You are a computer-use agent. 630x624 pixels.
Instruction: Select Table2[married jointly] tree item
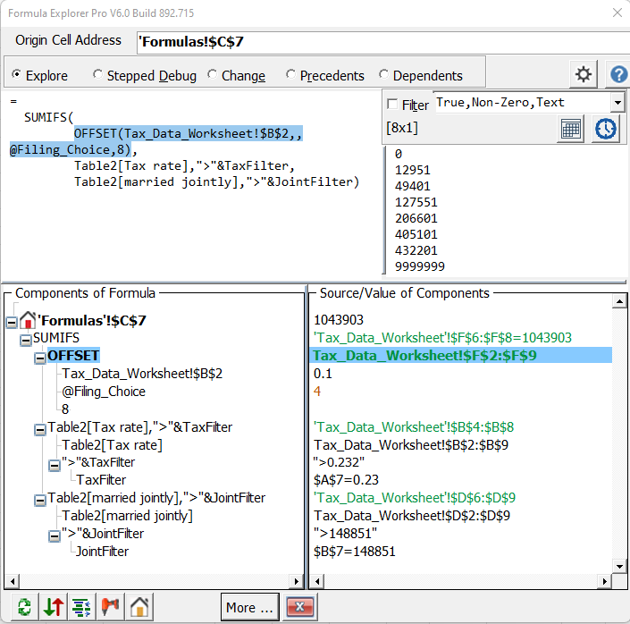tap(127, 516)
